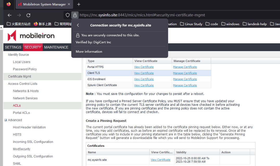Open a new browser tab with plus icon
Screen dimensions: 280x166
[x=79, y=4]
